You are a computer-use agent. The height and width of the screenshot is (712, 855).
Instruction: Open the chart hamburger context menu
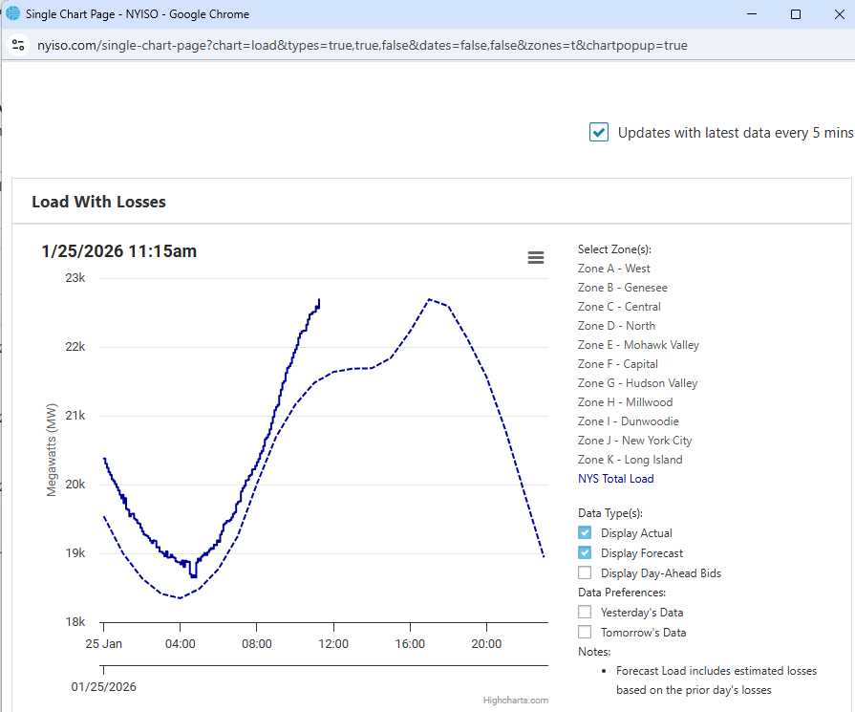tap(536, 257)
